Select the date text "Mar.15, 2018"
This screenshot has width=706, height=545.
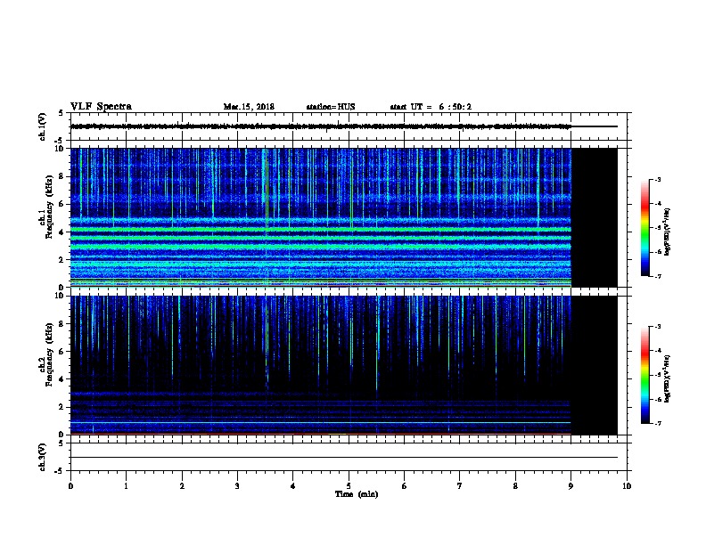249,107
